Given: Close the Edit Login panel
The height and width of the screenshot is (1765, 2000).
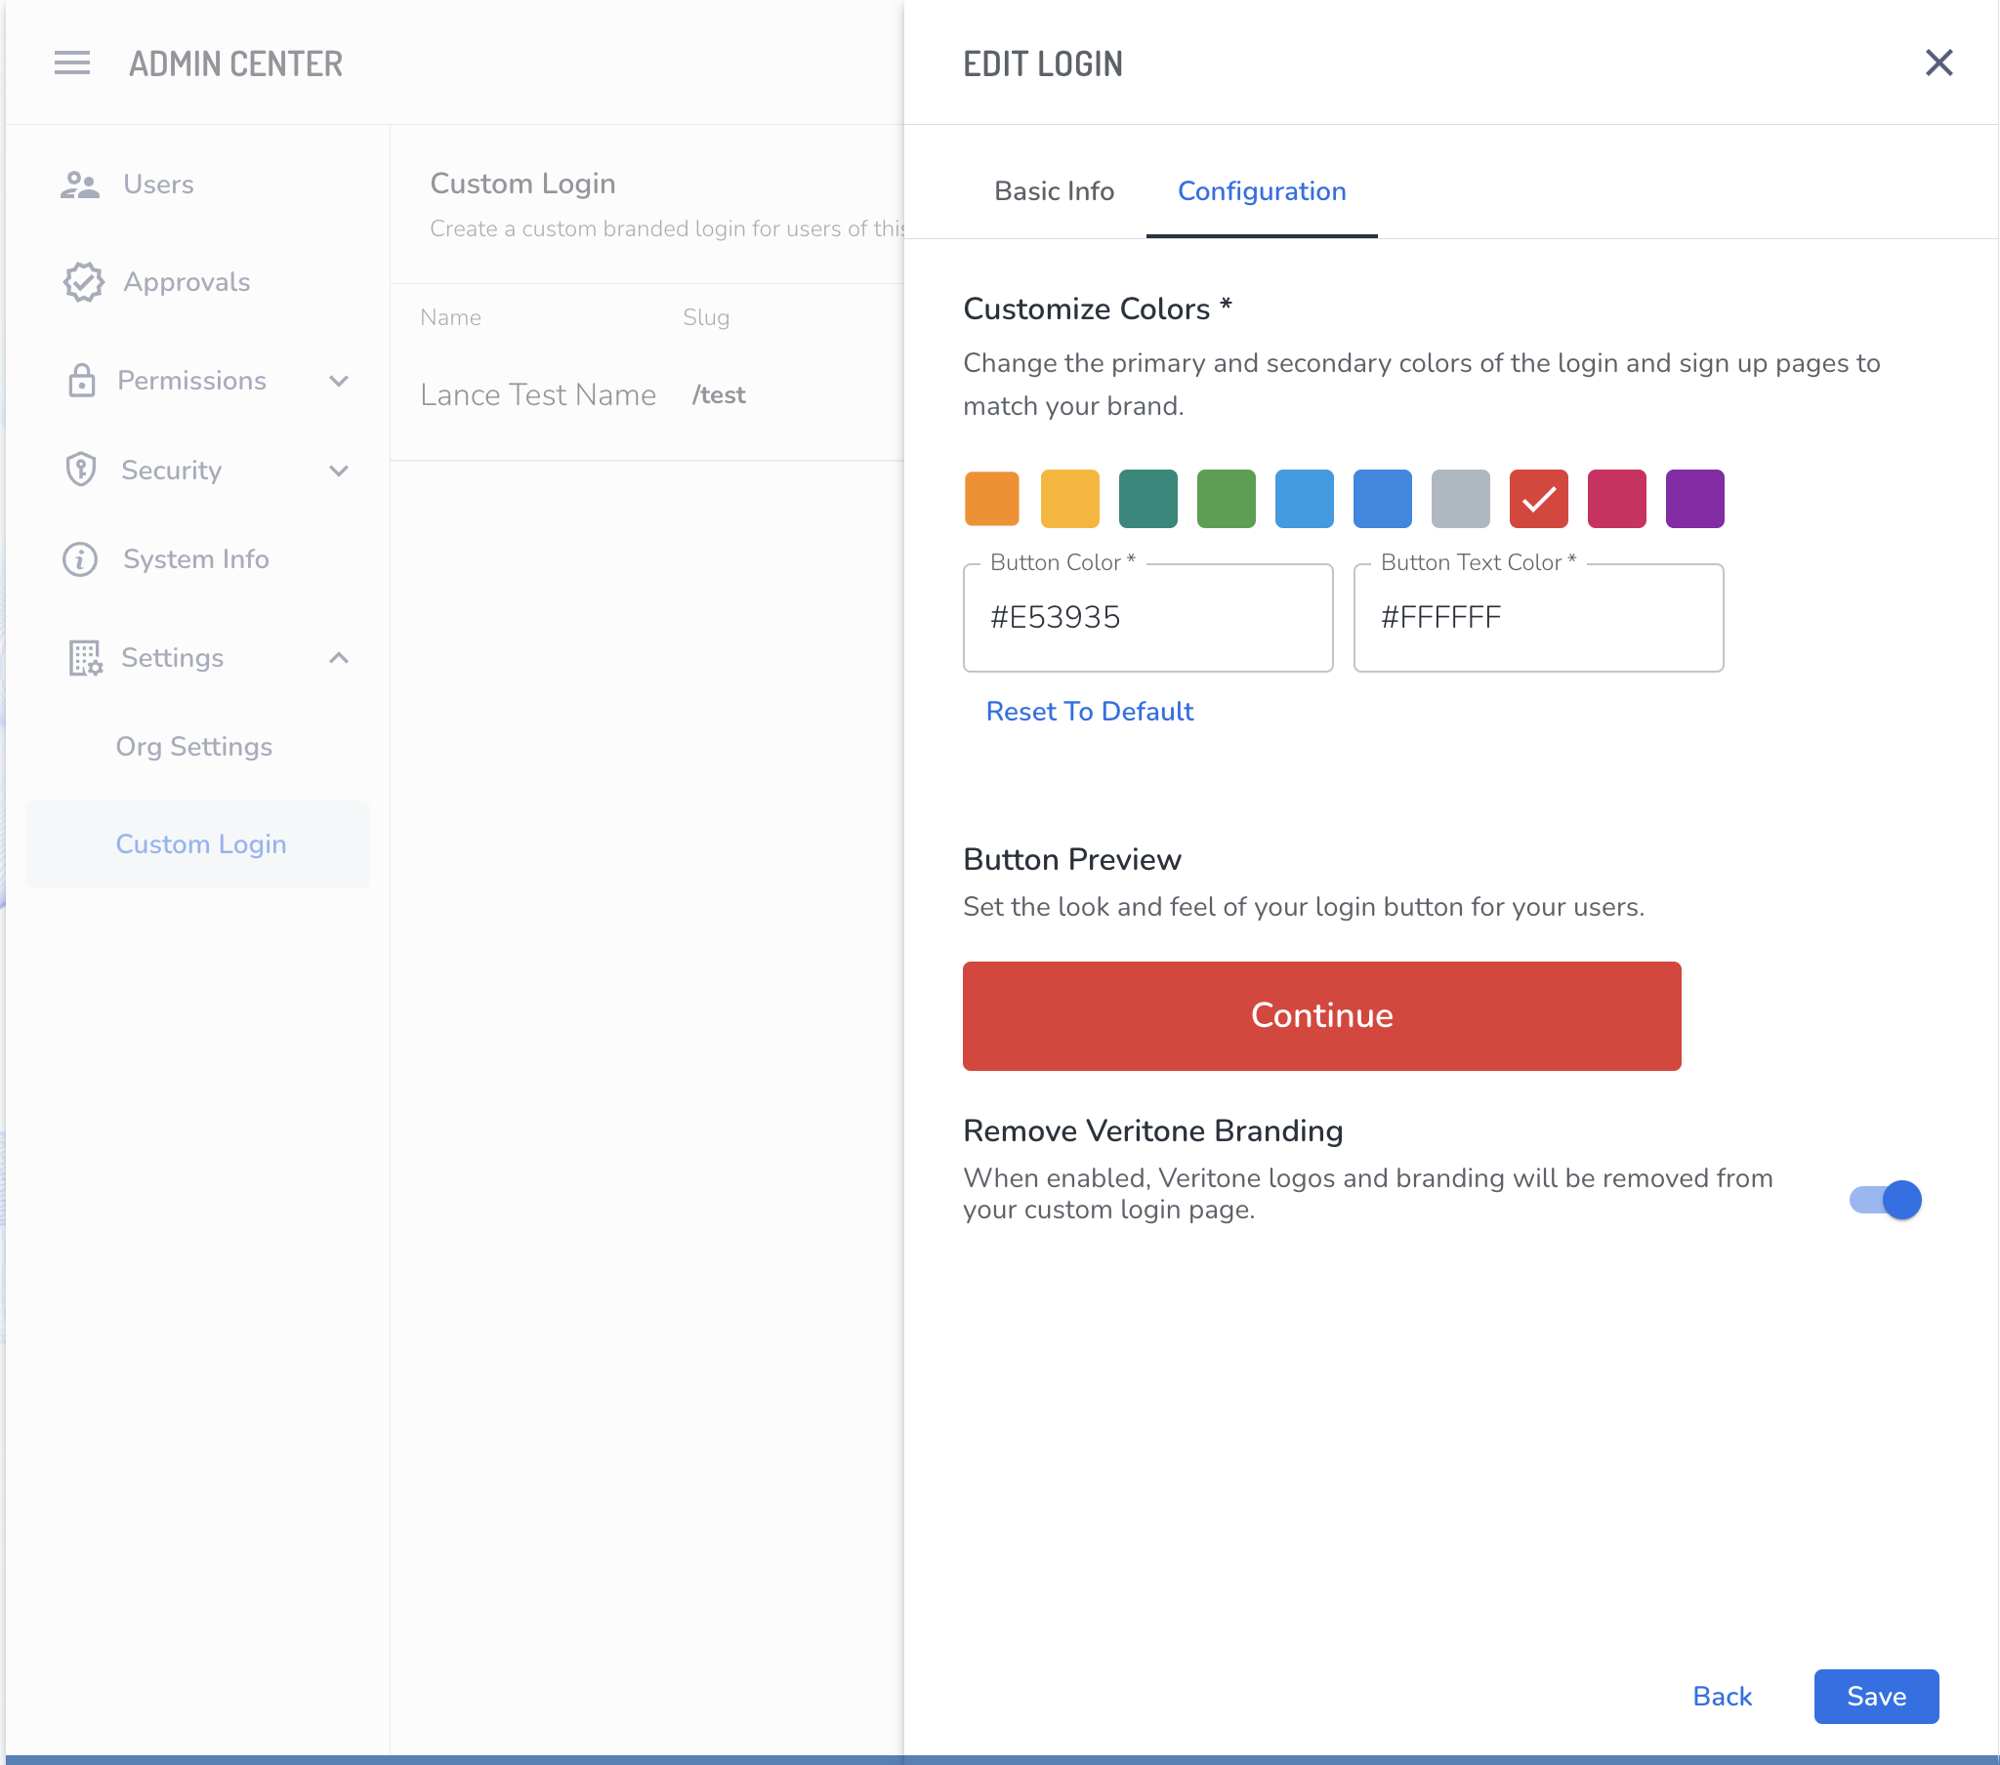Looking at the screenshot, I should 1938,62.
